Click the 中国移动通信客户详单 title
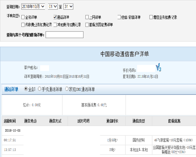 coord(125,54)
